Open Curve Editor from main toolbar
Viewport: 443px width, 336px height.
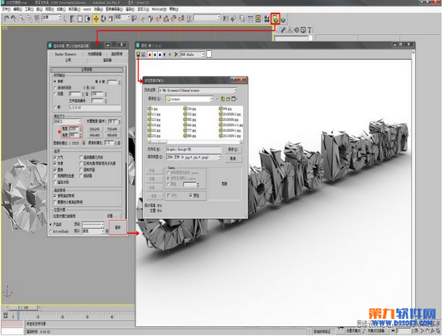point(250,18)
